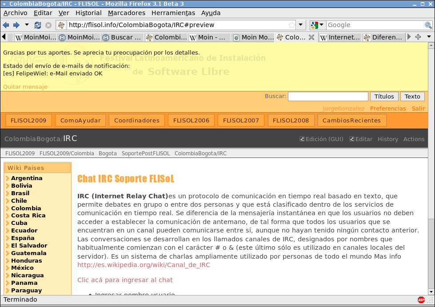Image resolution: width=435 pixels, height=307 pixels.
Task: Click the Quitar mensaje link
Action: (25, 87)
